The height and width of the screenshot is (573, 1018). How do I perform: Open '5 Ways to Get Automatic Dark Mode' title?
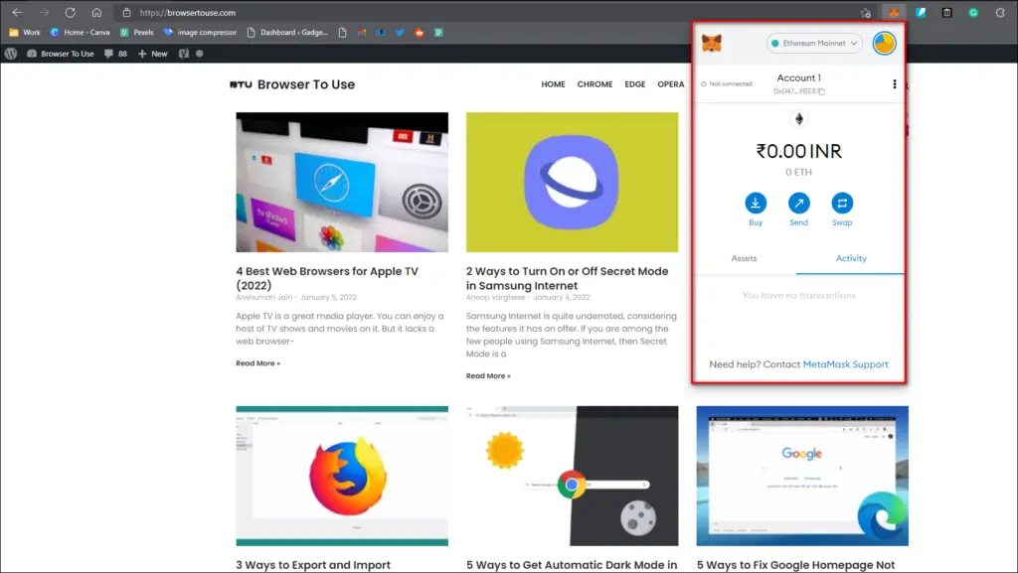pyautogui.click(x=572, y=565)
